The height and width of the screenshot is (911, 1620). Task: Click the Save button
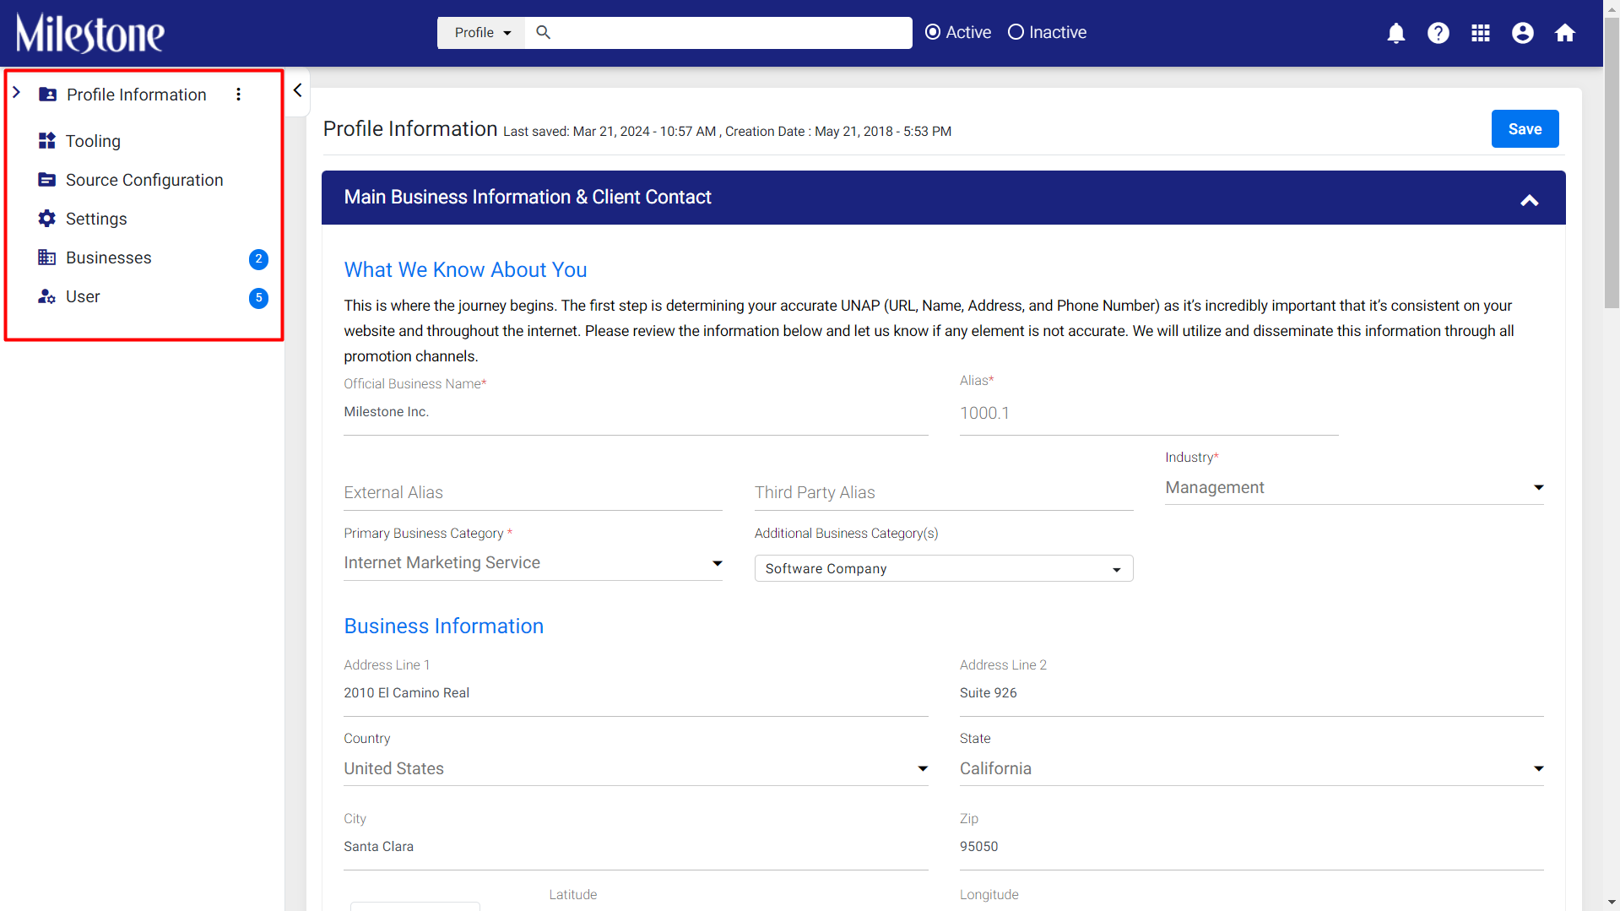(x=1525, y=129)
